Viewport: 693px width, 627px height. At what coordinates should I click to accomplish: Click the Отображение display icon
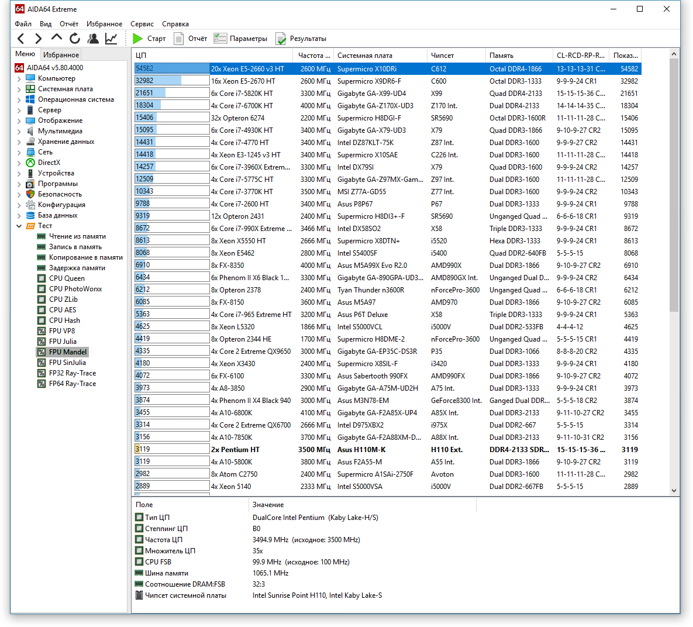tap(30, 120)
